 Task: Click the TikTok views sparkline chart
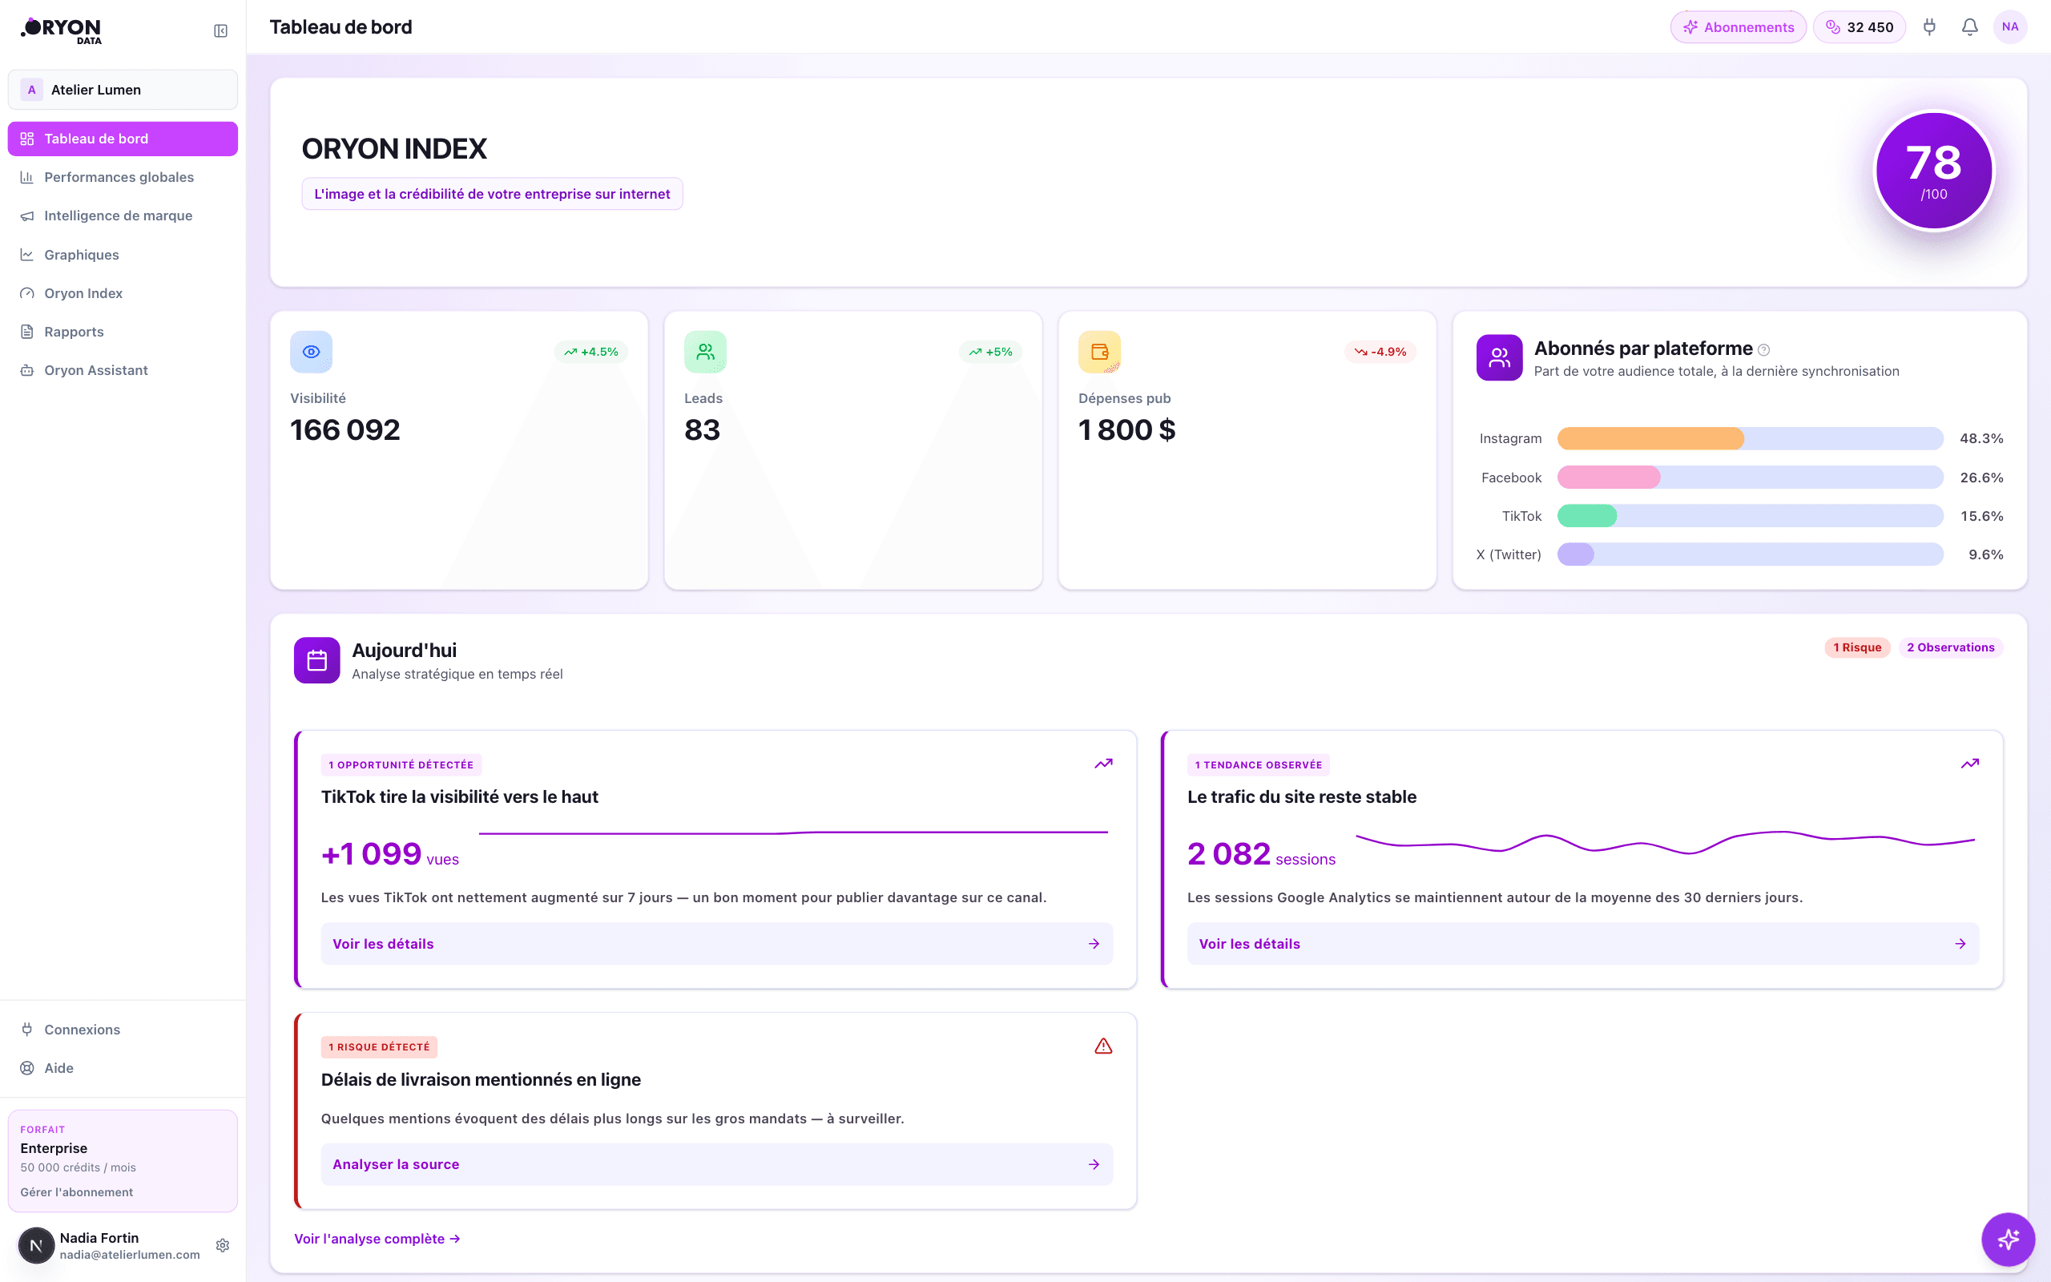pyautogui.click(x=793, y=833)
